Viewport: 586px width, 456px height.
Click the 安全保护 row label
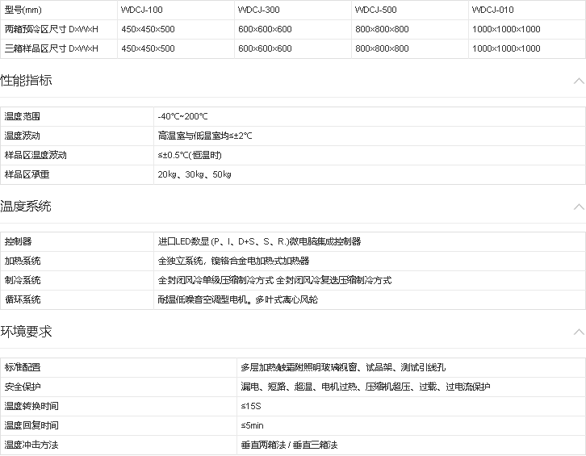coord(23,387)
